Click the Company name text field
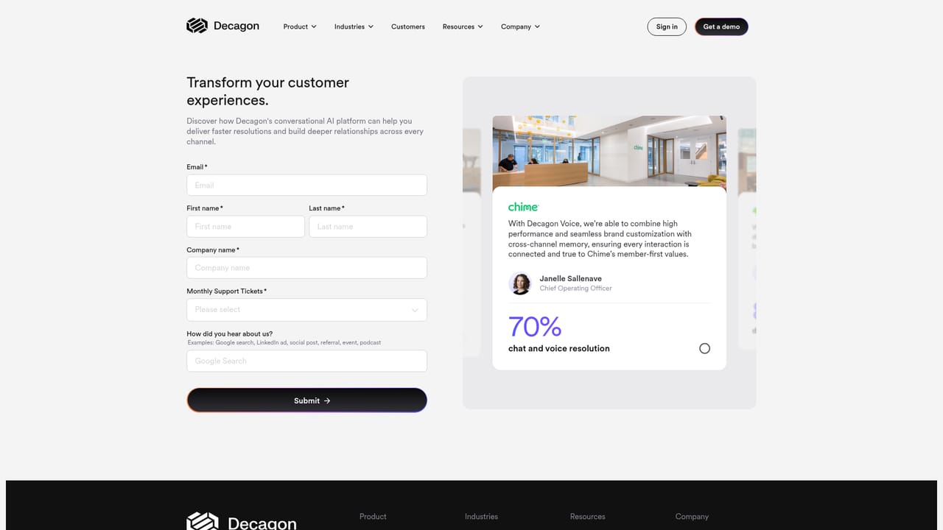The height and width of the screenshot is (530, 943). [306, 268]
